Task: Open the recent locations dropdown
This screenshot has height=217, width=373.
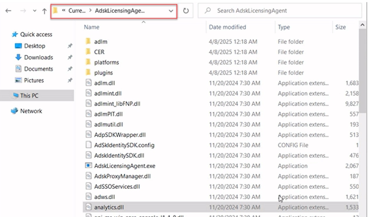Action: [x=35, y=11]
